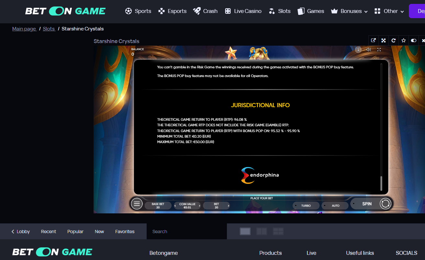The width and height of the screenshot is (425, 260).
Task: Switch to the Recent tab
Action: [49, 232]
